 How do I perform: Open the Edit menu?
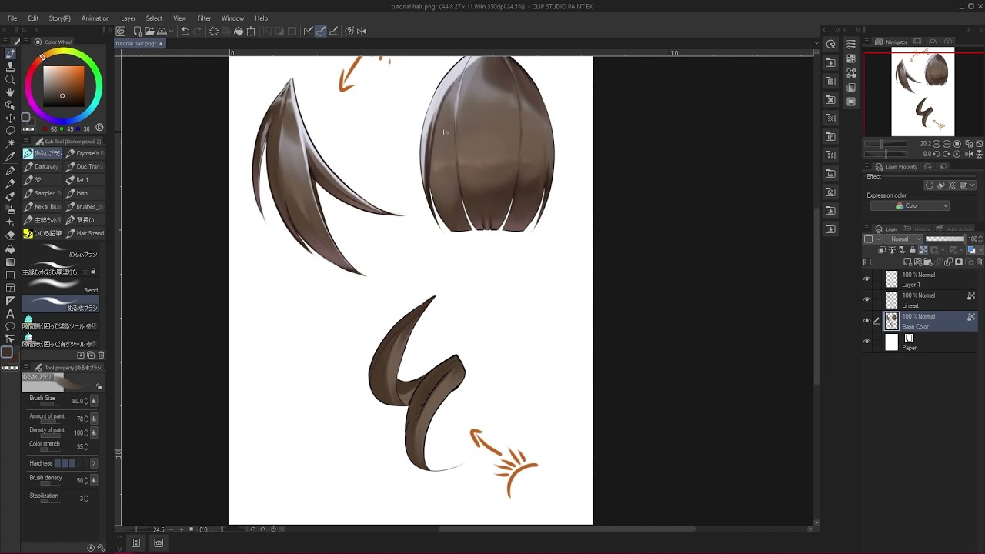point(33,18)
